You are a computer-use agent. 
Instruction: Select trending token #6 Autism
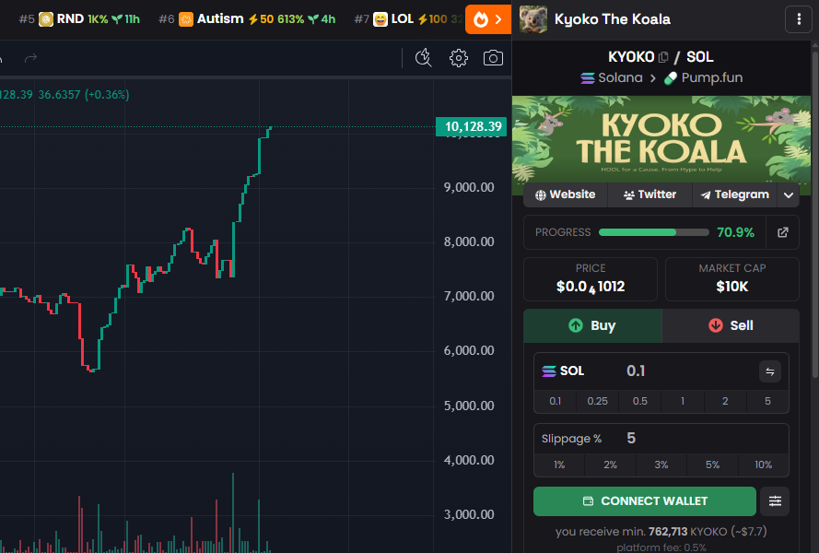[x=247, y=19]
